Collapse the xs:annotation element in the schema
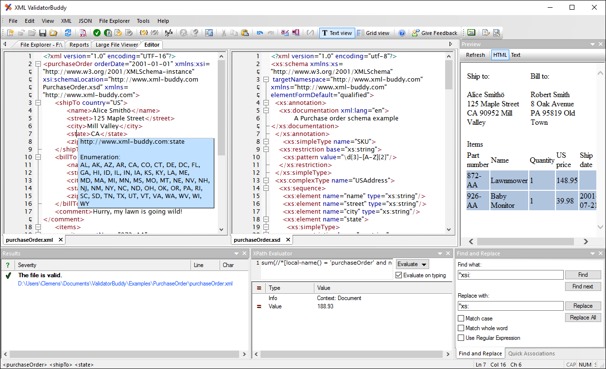Viewport: 606px width, 369px height. pos(266,102)
